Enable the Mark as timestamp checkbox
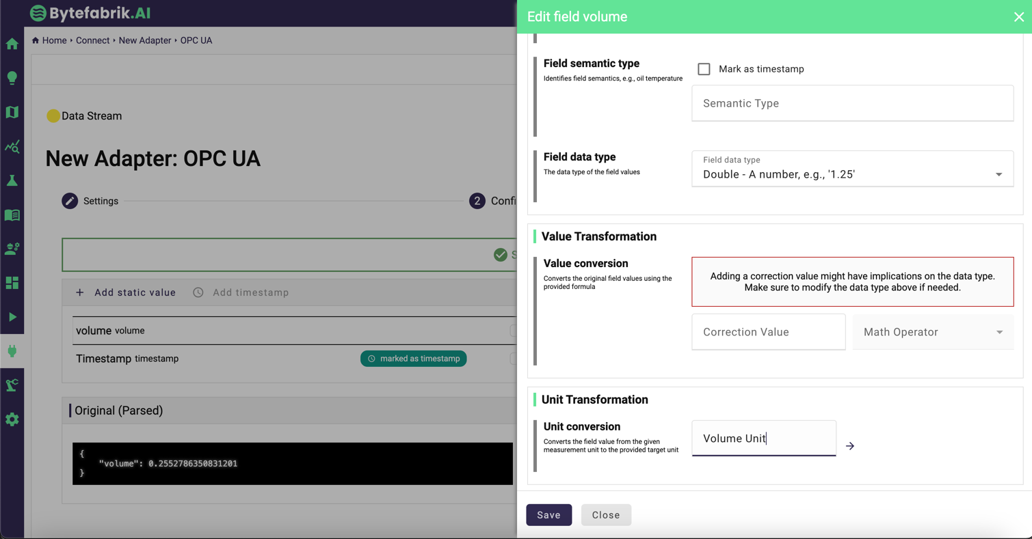The height and width of the screenshot is (539, 1032). pos(704,69)
